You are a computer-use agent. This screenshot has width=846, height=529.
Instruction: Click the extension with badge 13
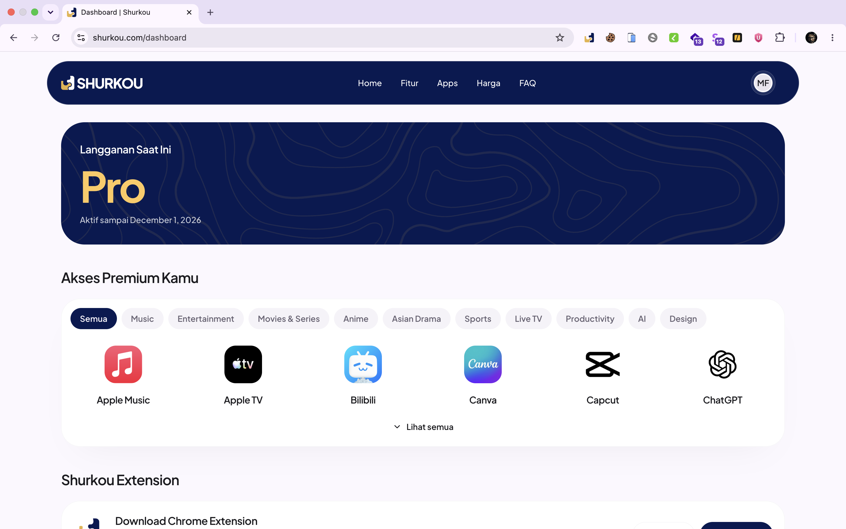pyautogui.click(x=696, y=38)
